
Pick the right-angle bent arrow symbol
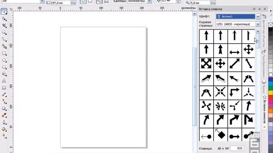(234, 92)
